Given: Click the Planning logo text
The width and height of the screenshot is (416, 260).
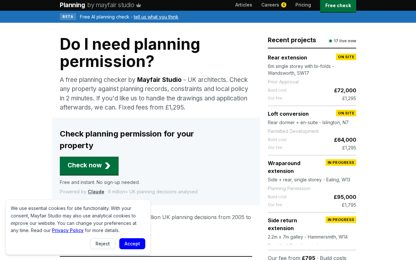Looking at the screenshot, I should coord(72,5).
